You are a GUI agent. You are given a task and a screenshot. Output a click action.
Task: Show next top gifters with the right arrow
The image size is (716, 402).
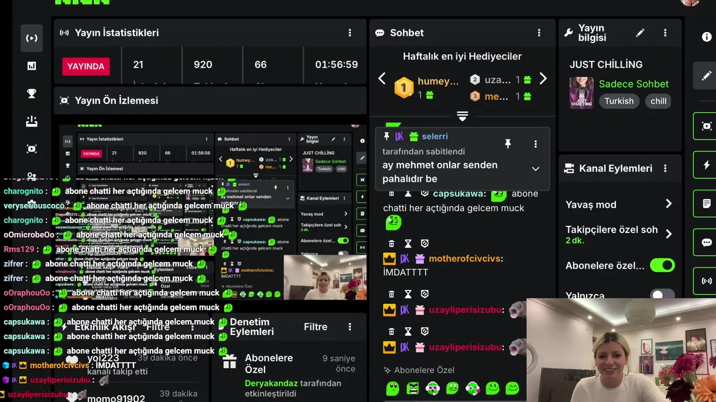(x=543, y=79)
